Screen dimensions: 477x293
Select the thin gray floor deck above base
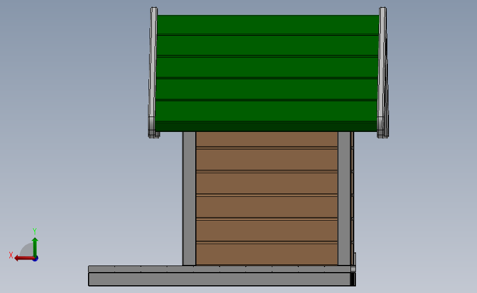(220, 269)
